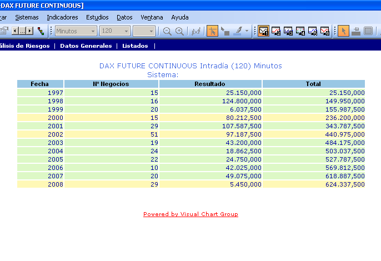Select workspace screen number 6 icon

pyautogui.click(x=325, y=31)
